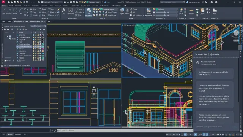Click the command line input field
The height and width of the screenshot is (137, 243).
coord(125,131)
